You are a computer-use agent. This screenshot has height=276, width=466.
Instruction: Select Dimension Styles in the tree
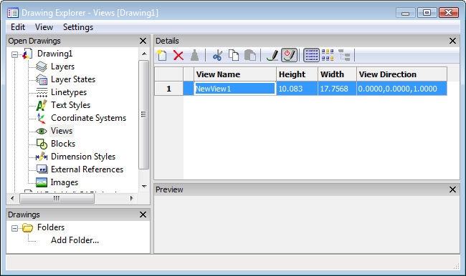[83, 157]
